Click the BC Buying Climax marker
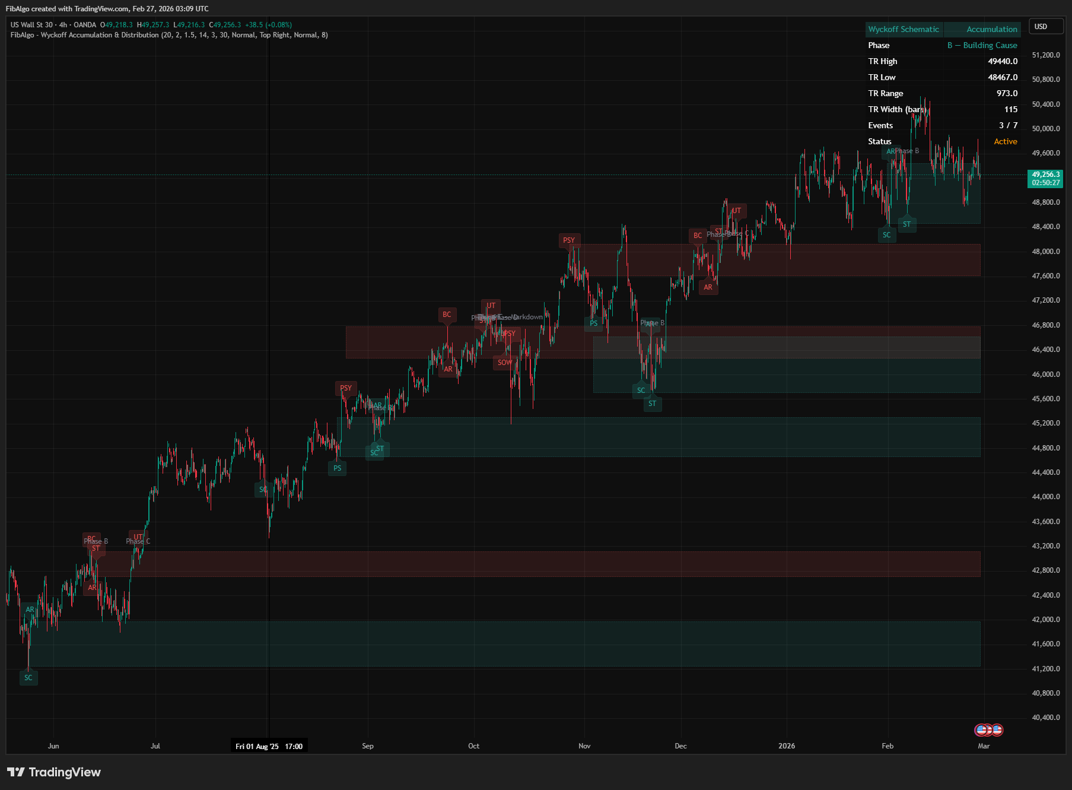1072x790 pixels. pos(447,315)
